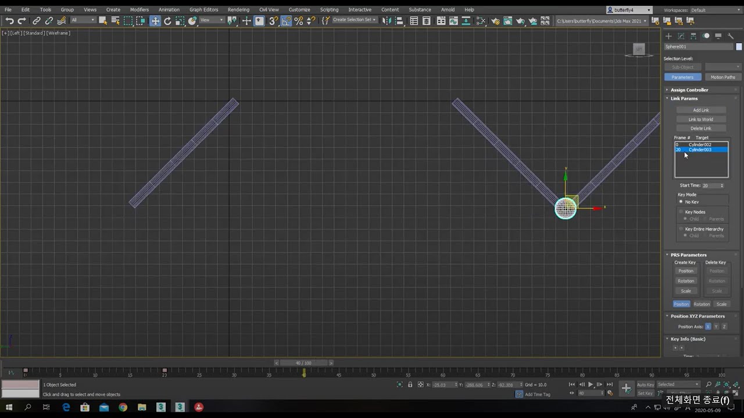
Task: Open the File menu
Action: pos(8,10)
